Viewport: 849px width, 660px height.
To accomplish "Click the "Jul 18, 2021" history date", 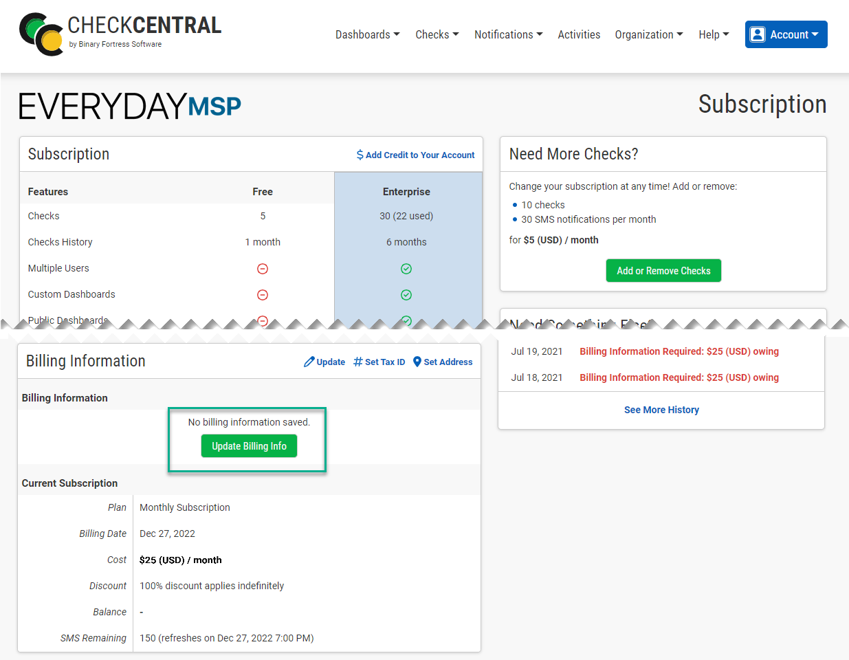I will pyautogui.click(x=537, y=377).
